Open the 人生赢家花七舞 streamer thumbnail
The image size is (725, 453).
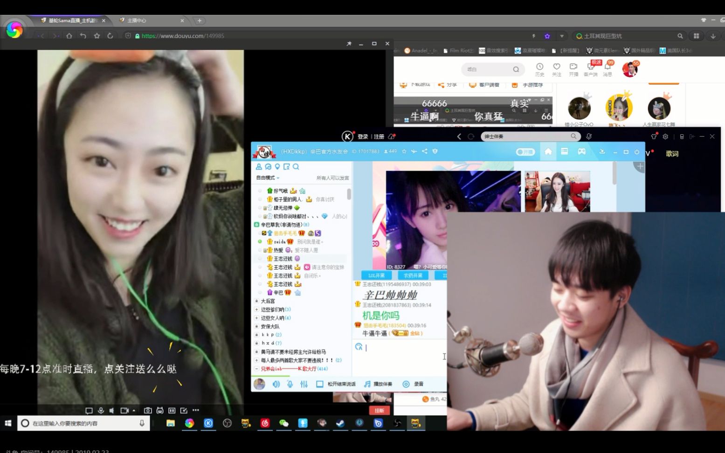[x=659, y=109]
